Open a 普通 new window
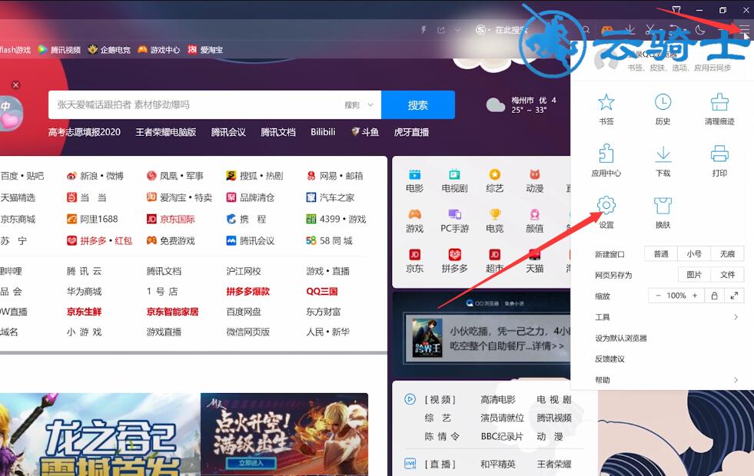 661,254
